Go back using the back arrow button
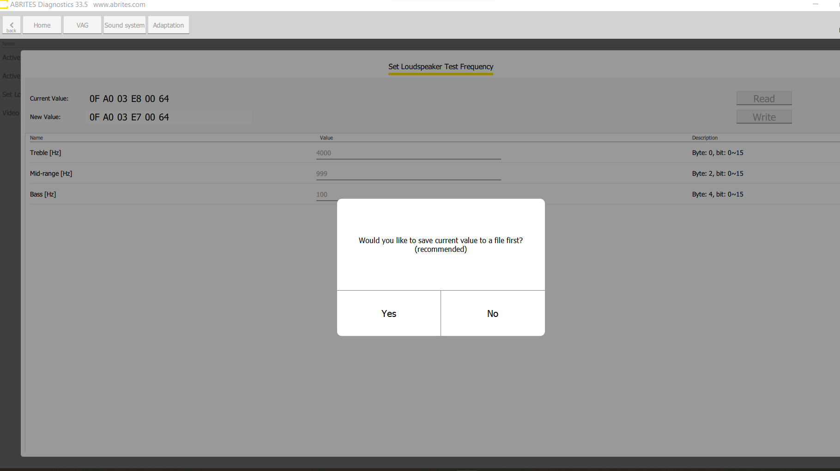Screen dimensions: 840x471 [12, 25]
